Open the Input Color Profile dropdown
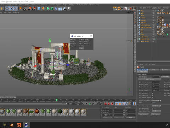The width and height of the screenshot is (170, 128). click(x=157, y=111)
